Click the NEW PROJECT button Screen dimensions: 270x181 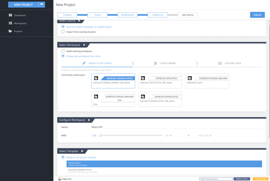click(23, 5)
